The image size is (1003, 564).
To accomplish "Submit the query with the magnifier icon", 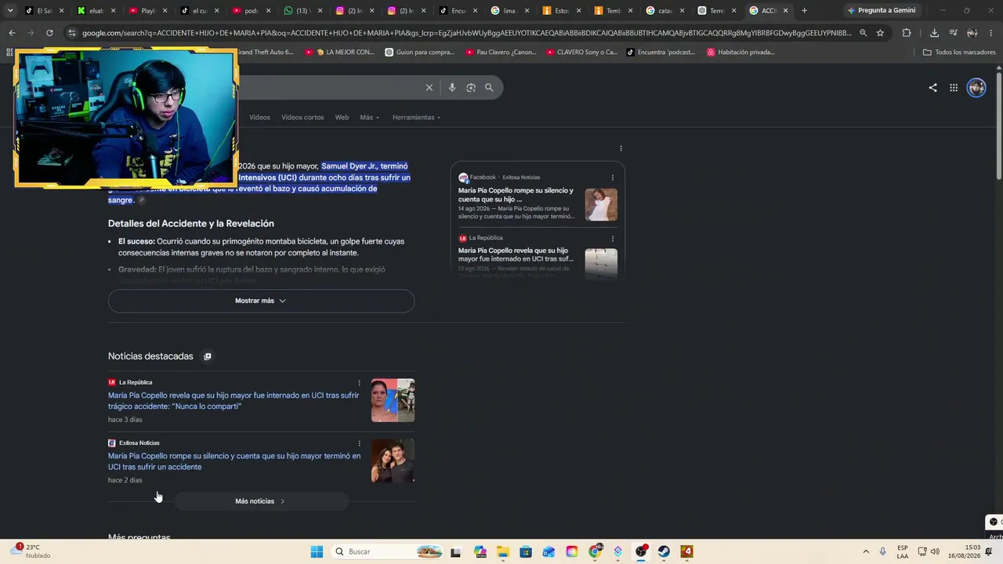I will coord(489,88).
